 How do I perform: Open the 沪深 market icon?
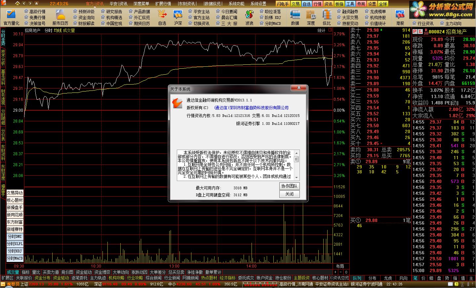[x=178, y=17]
